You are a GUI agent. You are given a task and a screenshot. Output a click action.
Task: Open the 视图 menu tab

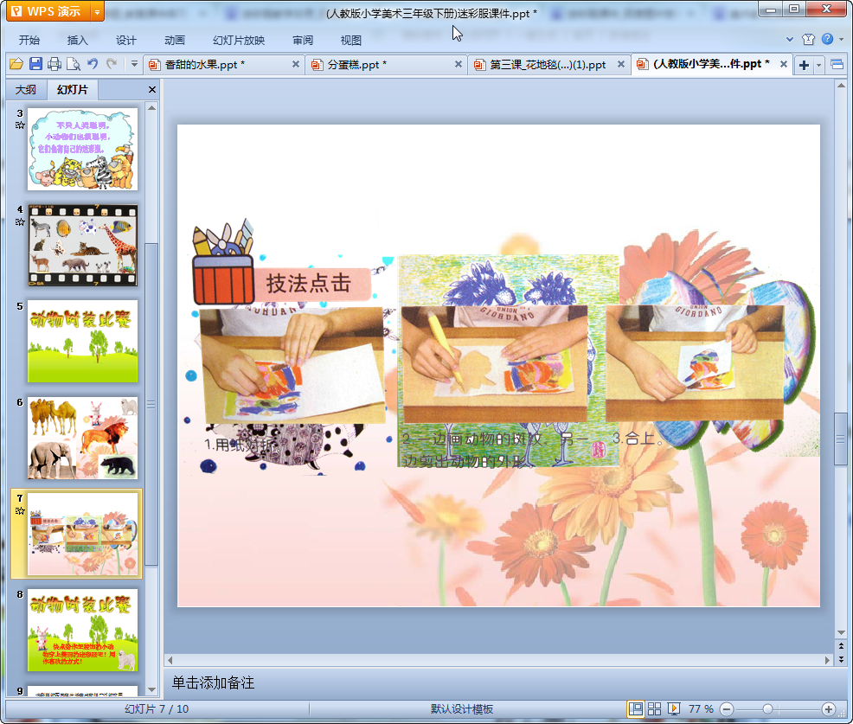(x=351, y=40)
